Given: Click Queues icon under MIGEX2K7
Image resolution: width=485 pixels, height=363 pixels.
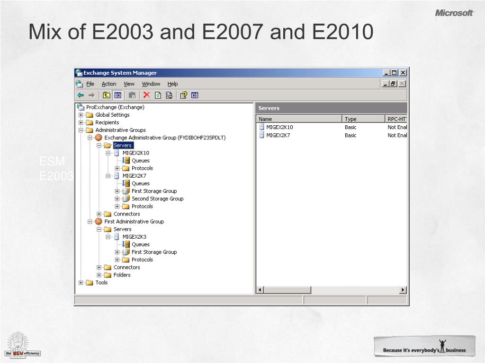Looking at the screenshot, I should click(126, 183).
